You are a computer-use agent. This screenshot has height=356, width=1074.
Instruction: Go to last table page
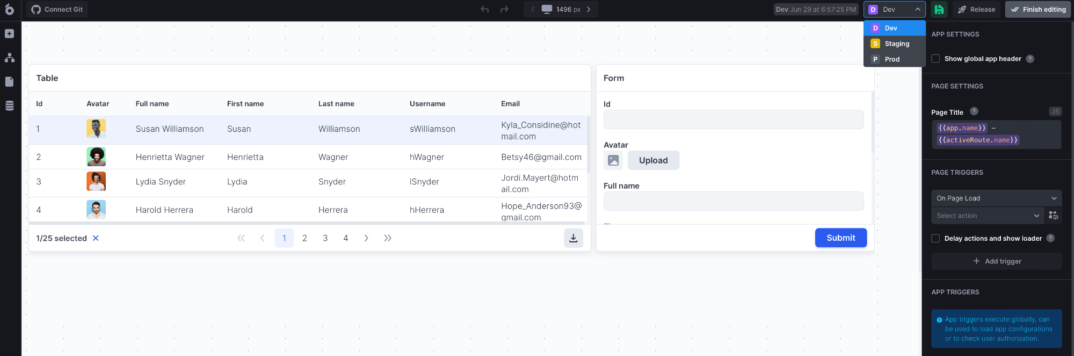coord(388,238)
